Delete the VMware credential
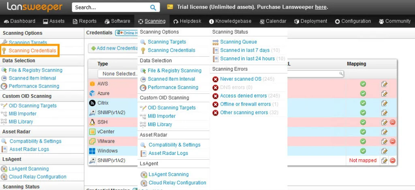 point(392,141)
